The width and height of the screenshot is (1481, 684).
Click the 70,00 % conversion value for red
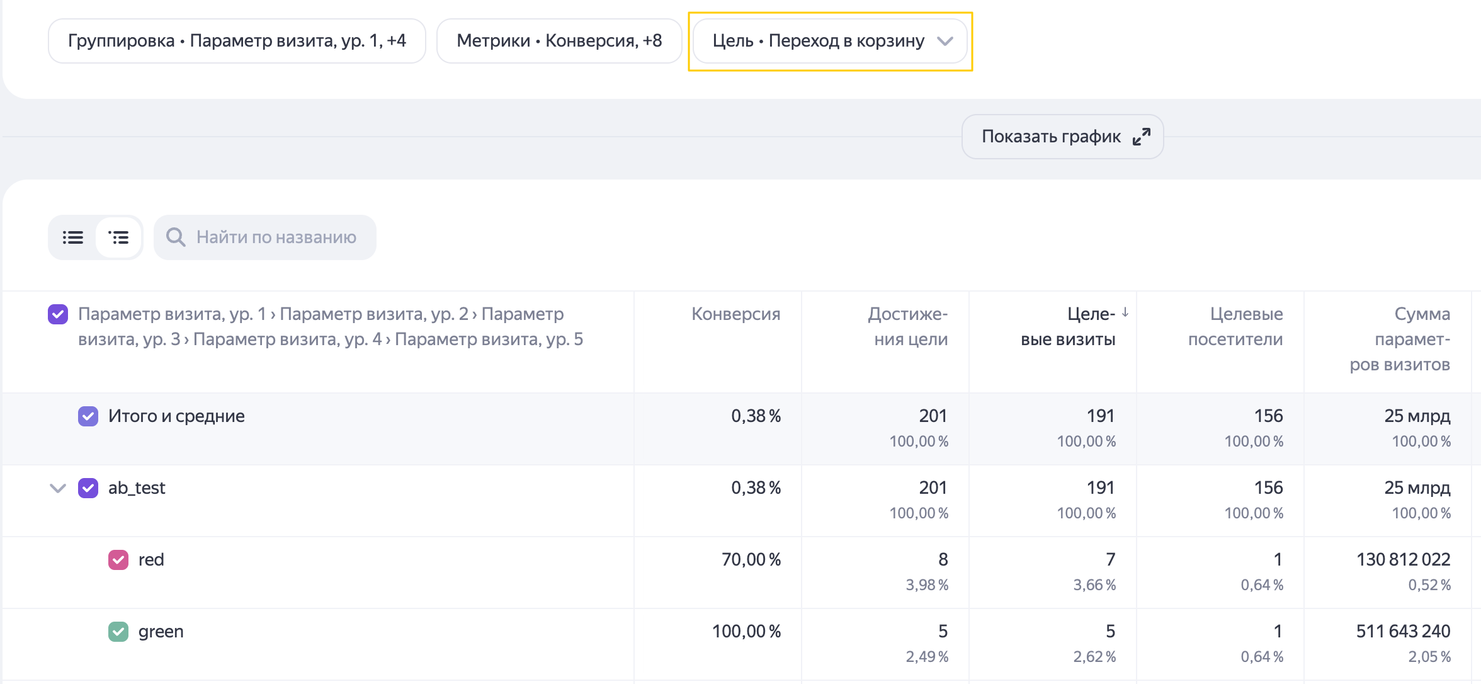click(751, 559)
